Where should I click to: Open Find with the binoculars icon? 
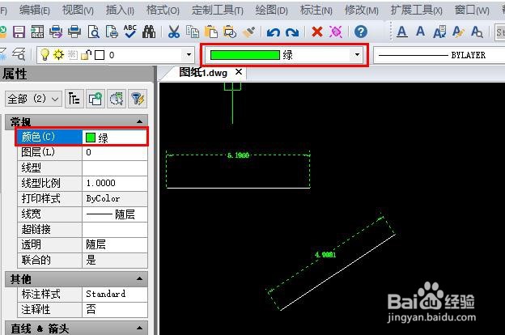tap(149, 32)
